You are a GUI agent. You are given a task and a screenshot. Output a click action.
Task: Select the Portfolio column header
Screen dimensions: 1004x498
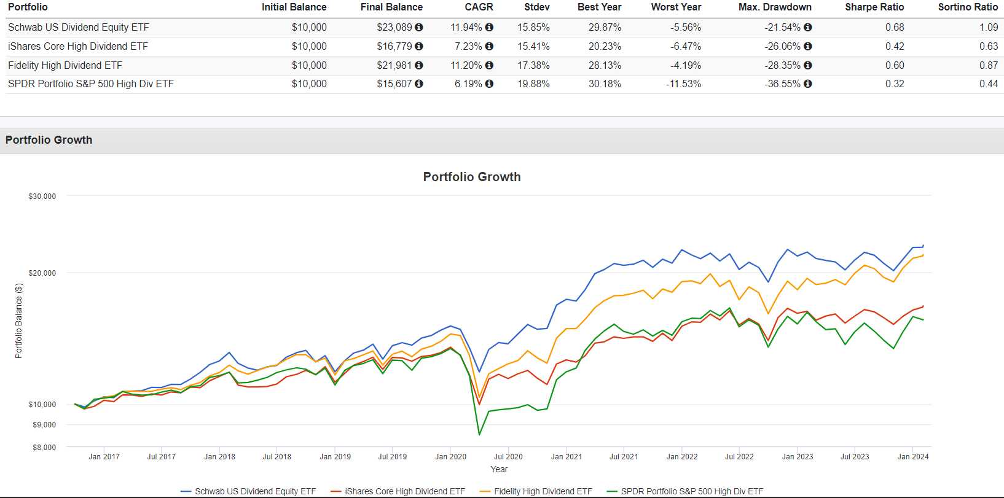tap(28, 7)
